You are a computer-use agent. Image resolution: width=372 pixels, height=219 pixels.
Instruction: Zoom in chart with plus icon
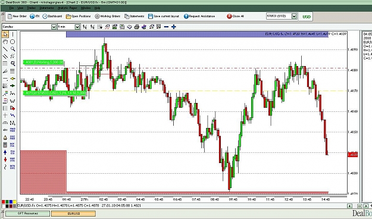click(x=174, y=27)
